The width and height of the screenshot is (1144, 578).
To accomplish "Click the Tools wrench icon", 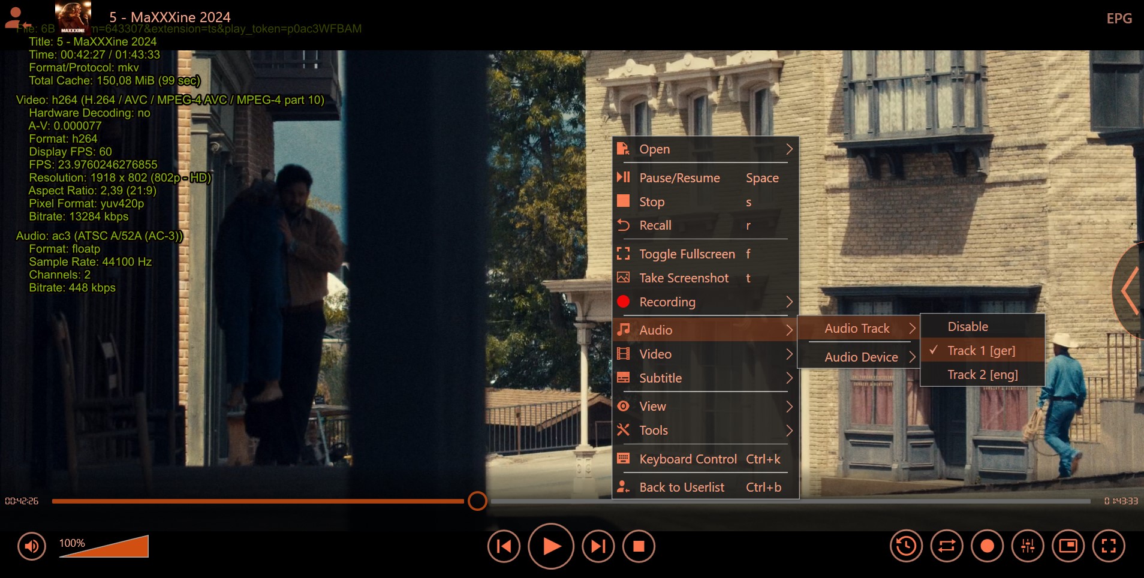I will click(623, 430).
